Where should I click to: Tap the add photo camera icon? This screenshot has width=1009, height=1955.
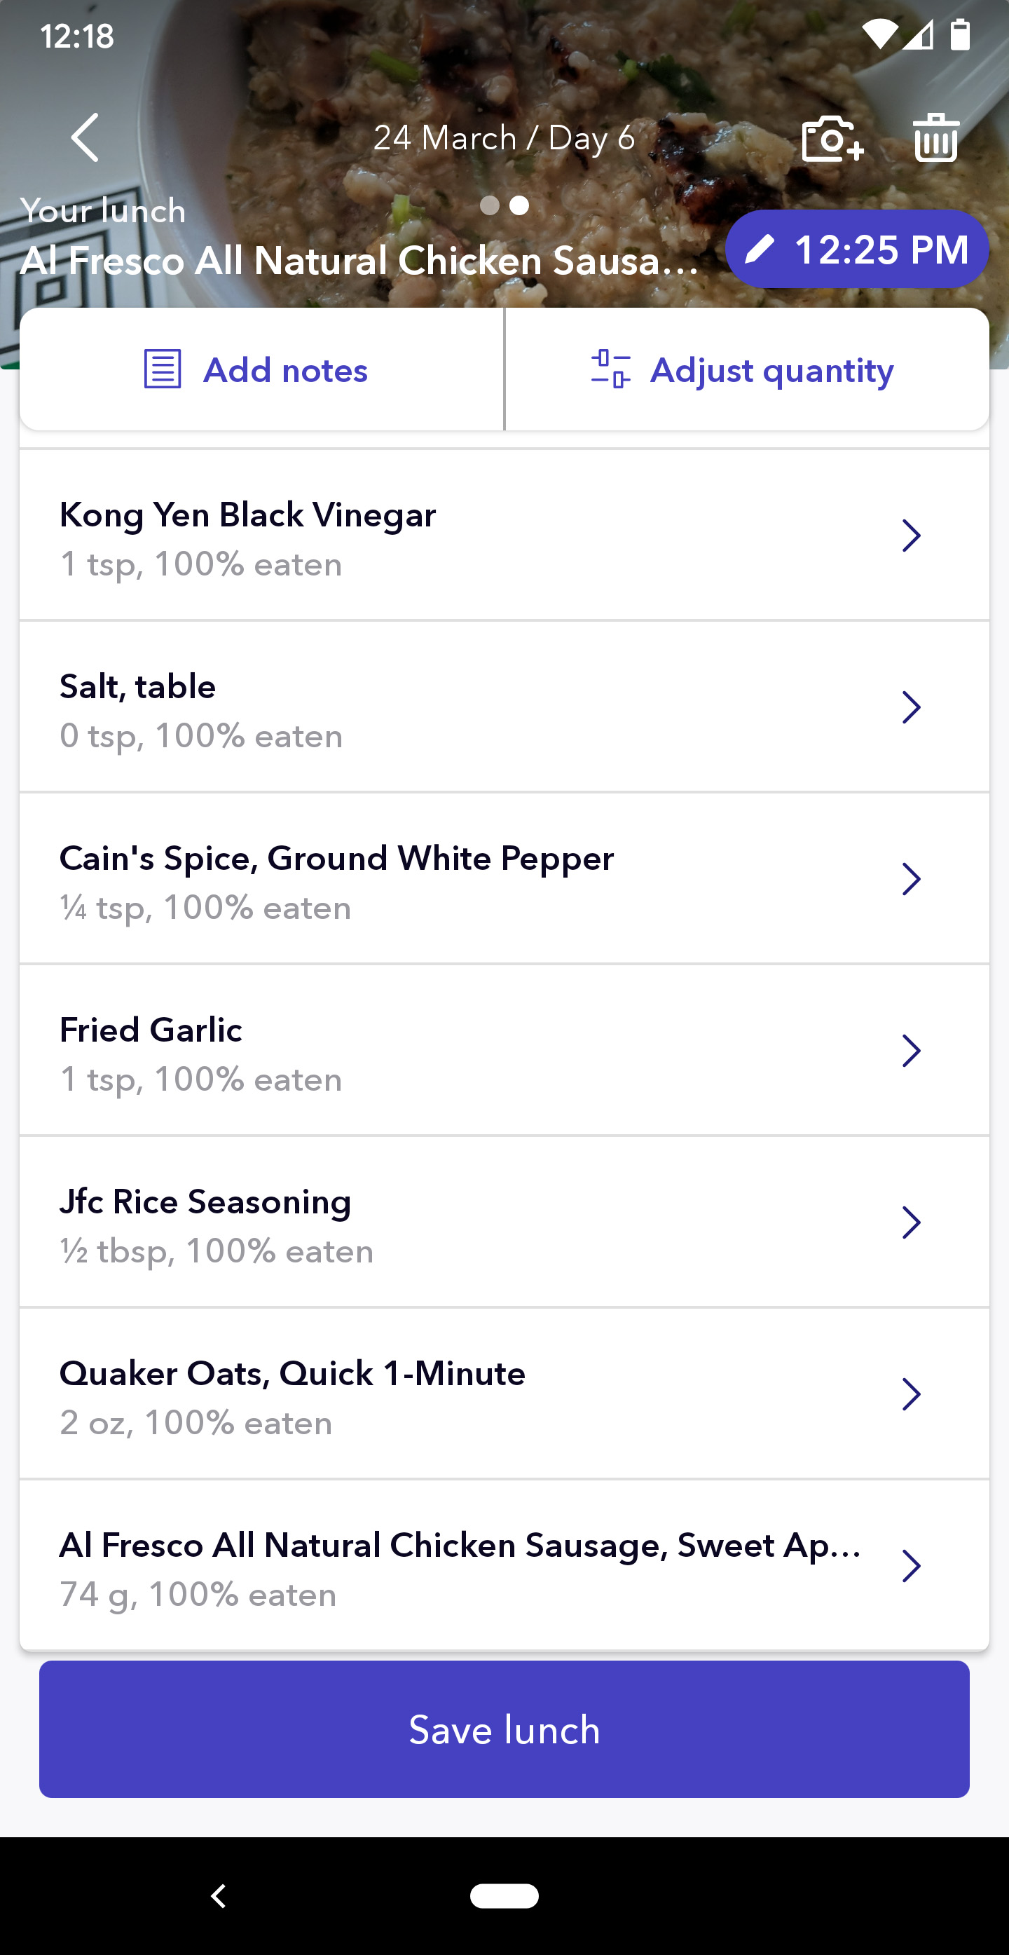tap(832, 139)
